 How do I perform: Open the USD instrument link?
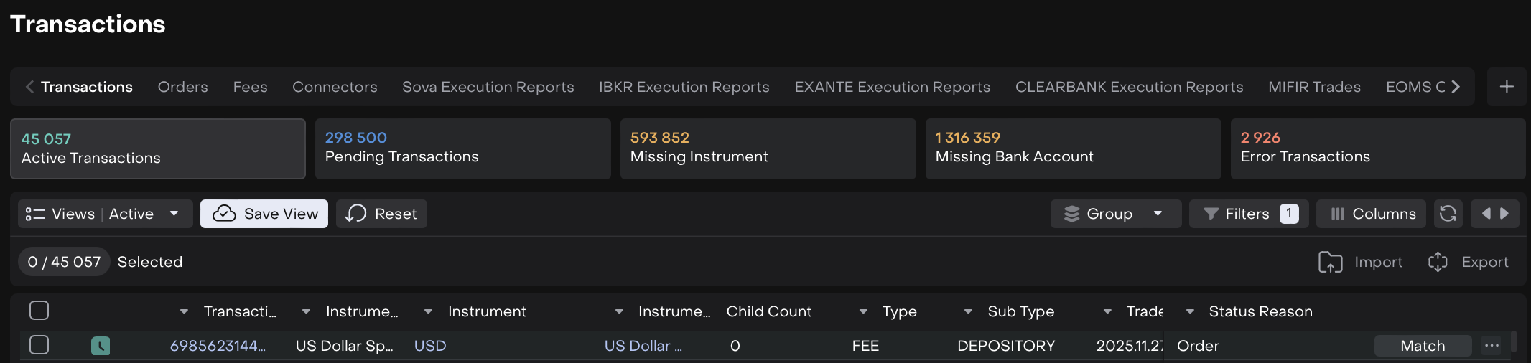click(x=430, y=346)
